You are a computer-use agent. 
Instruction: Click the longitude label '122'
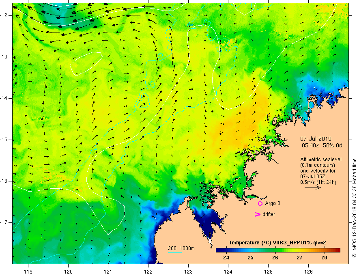point(148,272)
